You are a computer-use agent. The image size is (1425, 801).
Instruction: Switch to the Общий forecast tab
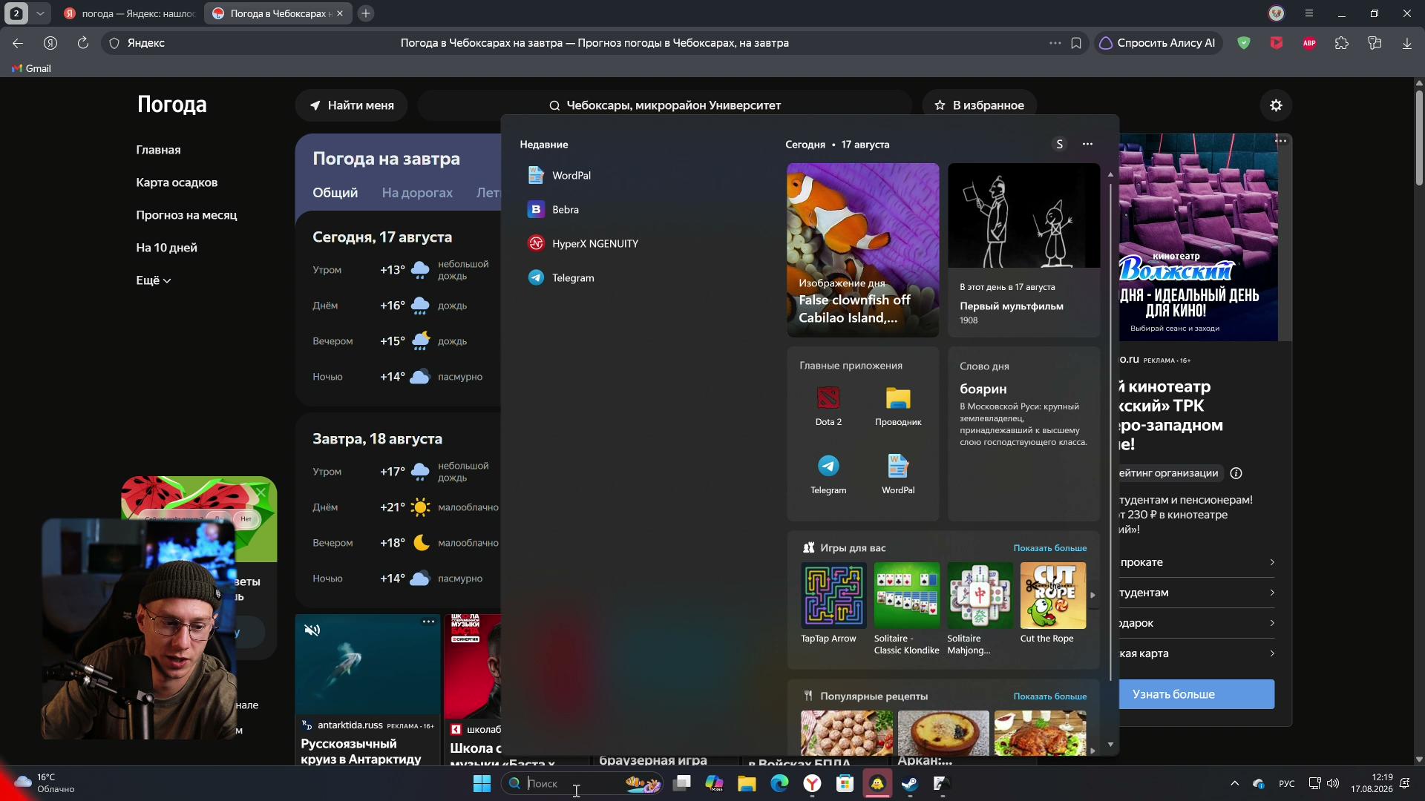(335, 193)
